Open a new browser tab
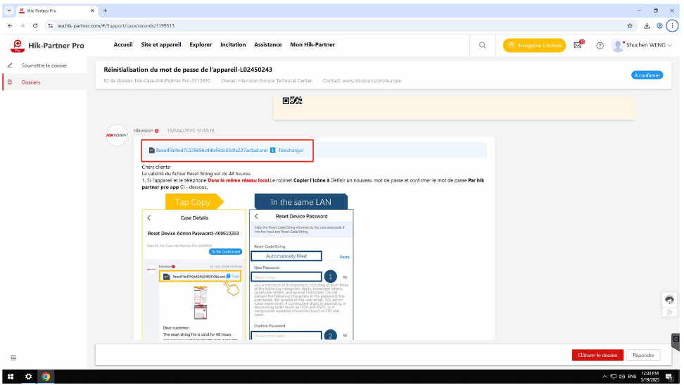Image resolution: width=684 pixels, height=385 pixels. coord(105,11)
